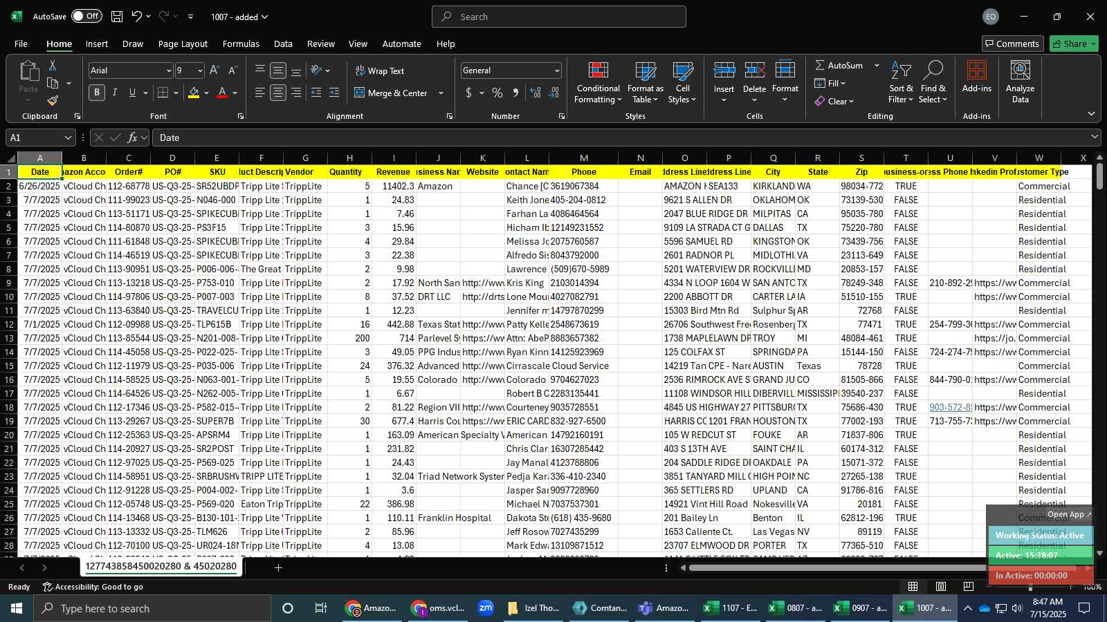
Task: Click Find & Select button
Action: [x=933, y=83]
